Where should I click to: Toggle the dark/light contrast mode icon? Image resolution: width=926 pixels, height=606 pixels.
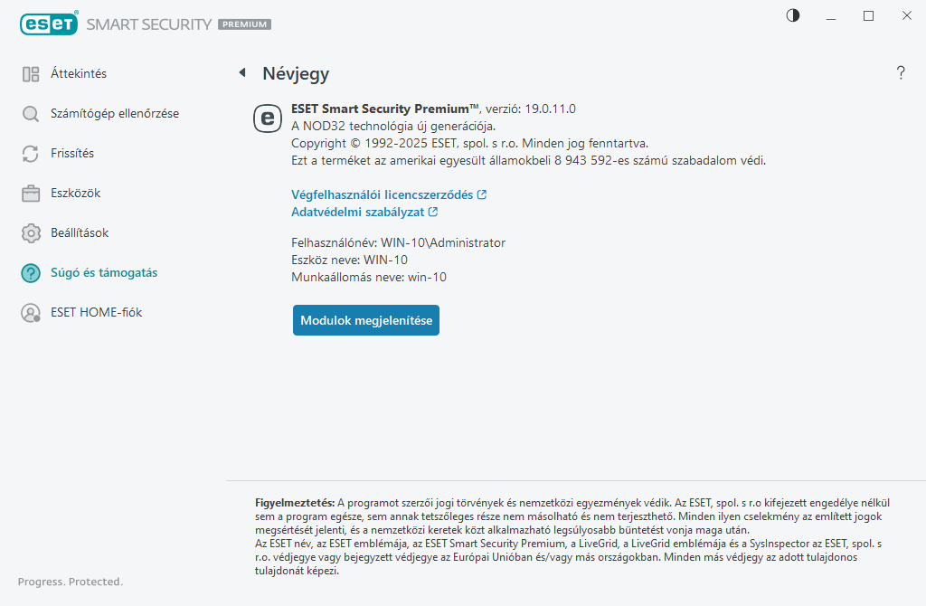[793, 15]
